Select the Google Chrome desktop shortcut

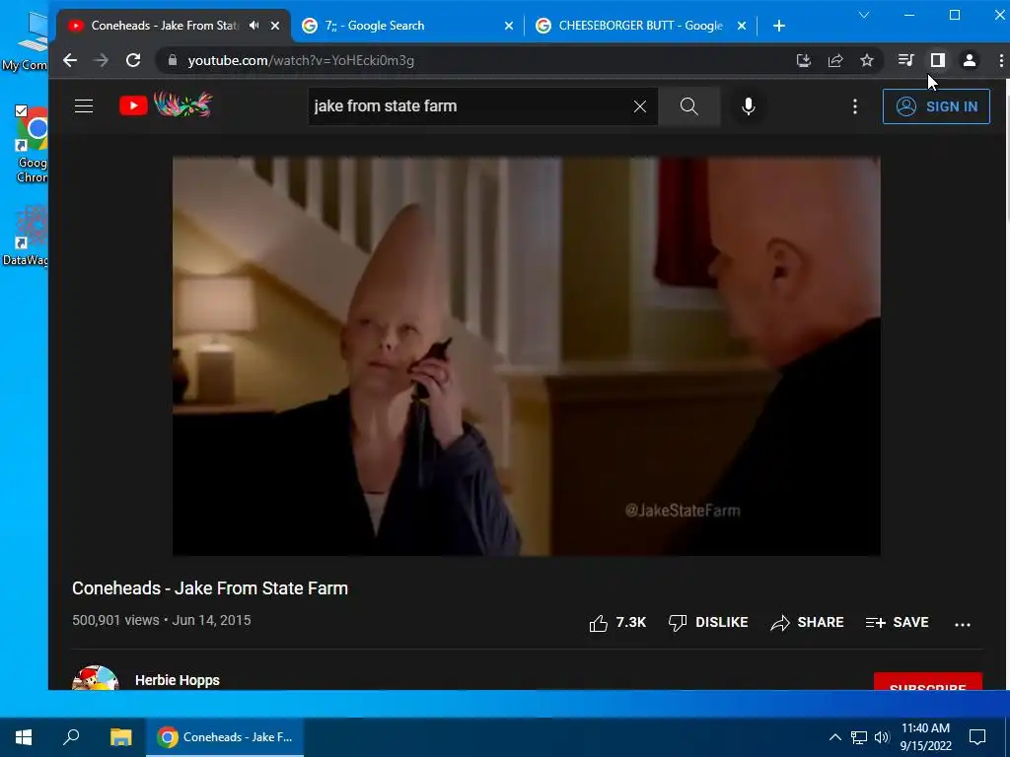coord(31,145)
